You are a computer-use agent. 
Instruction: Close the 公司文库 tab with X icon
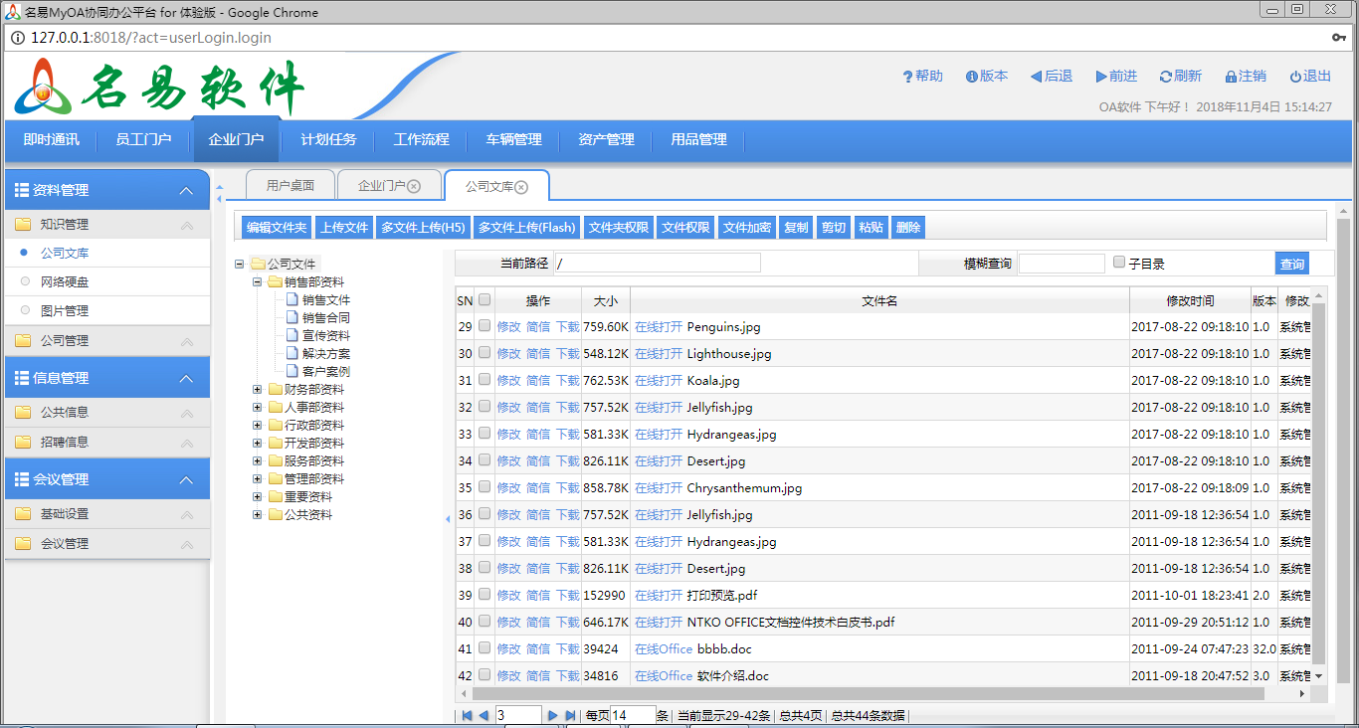point(521,187)
